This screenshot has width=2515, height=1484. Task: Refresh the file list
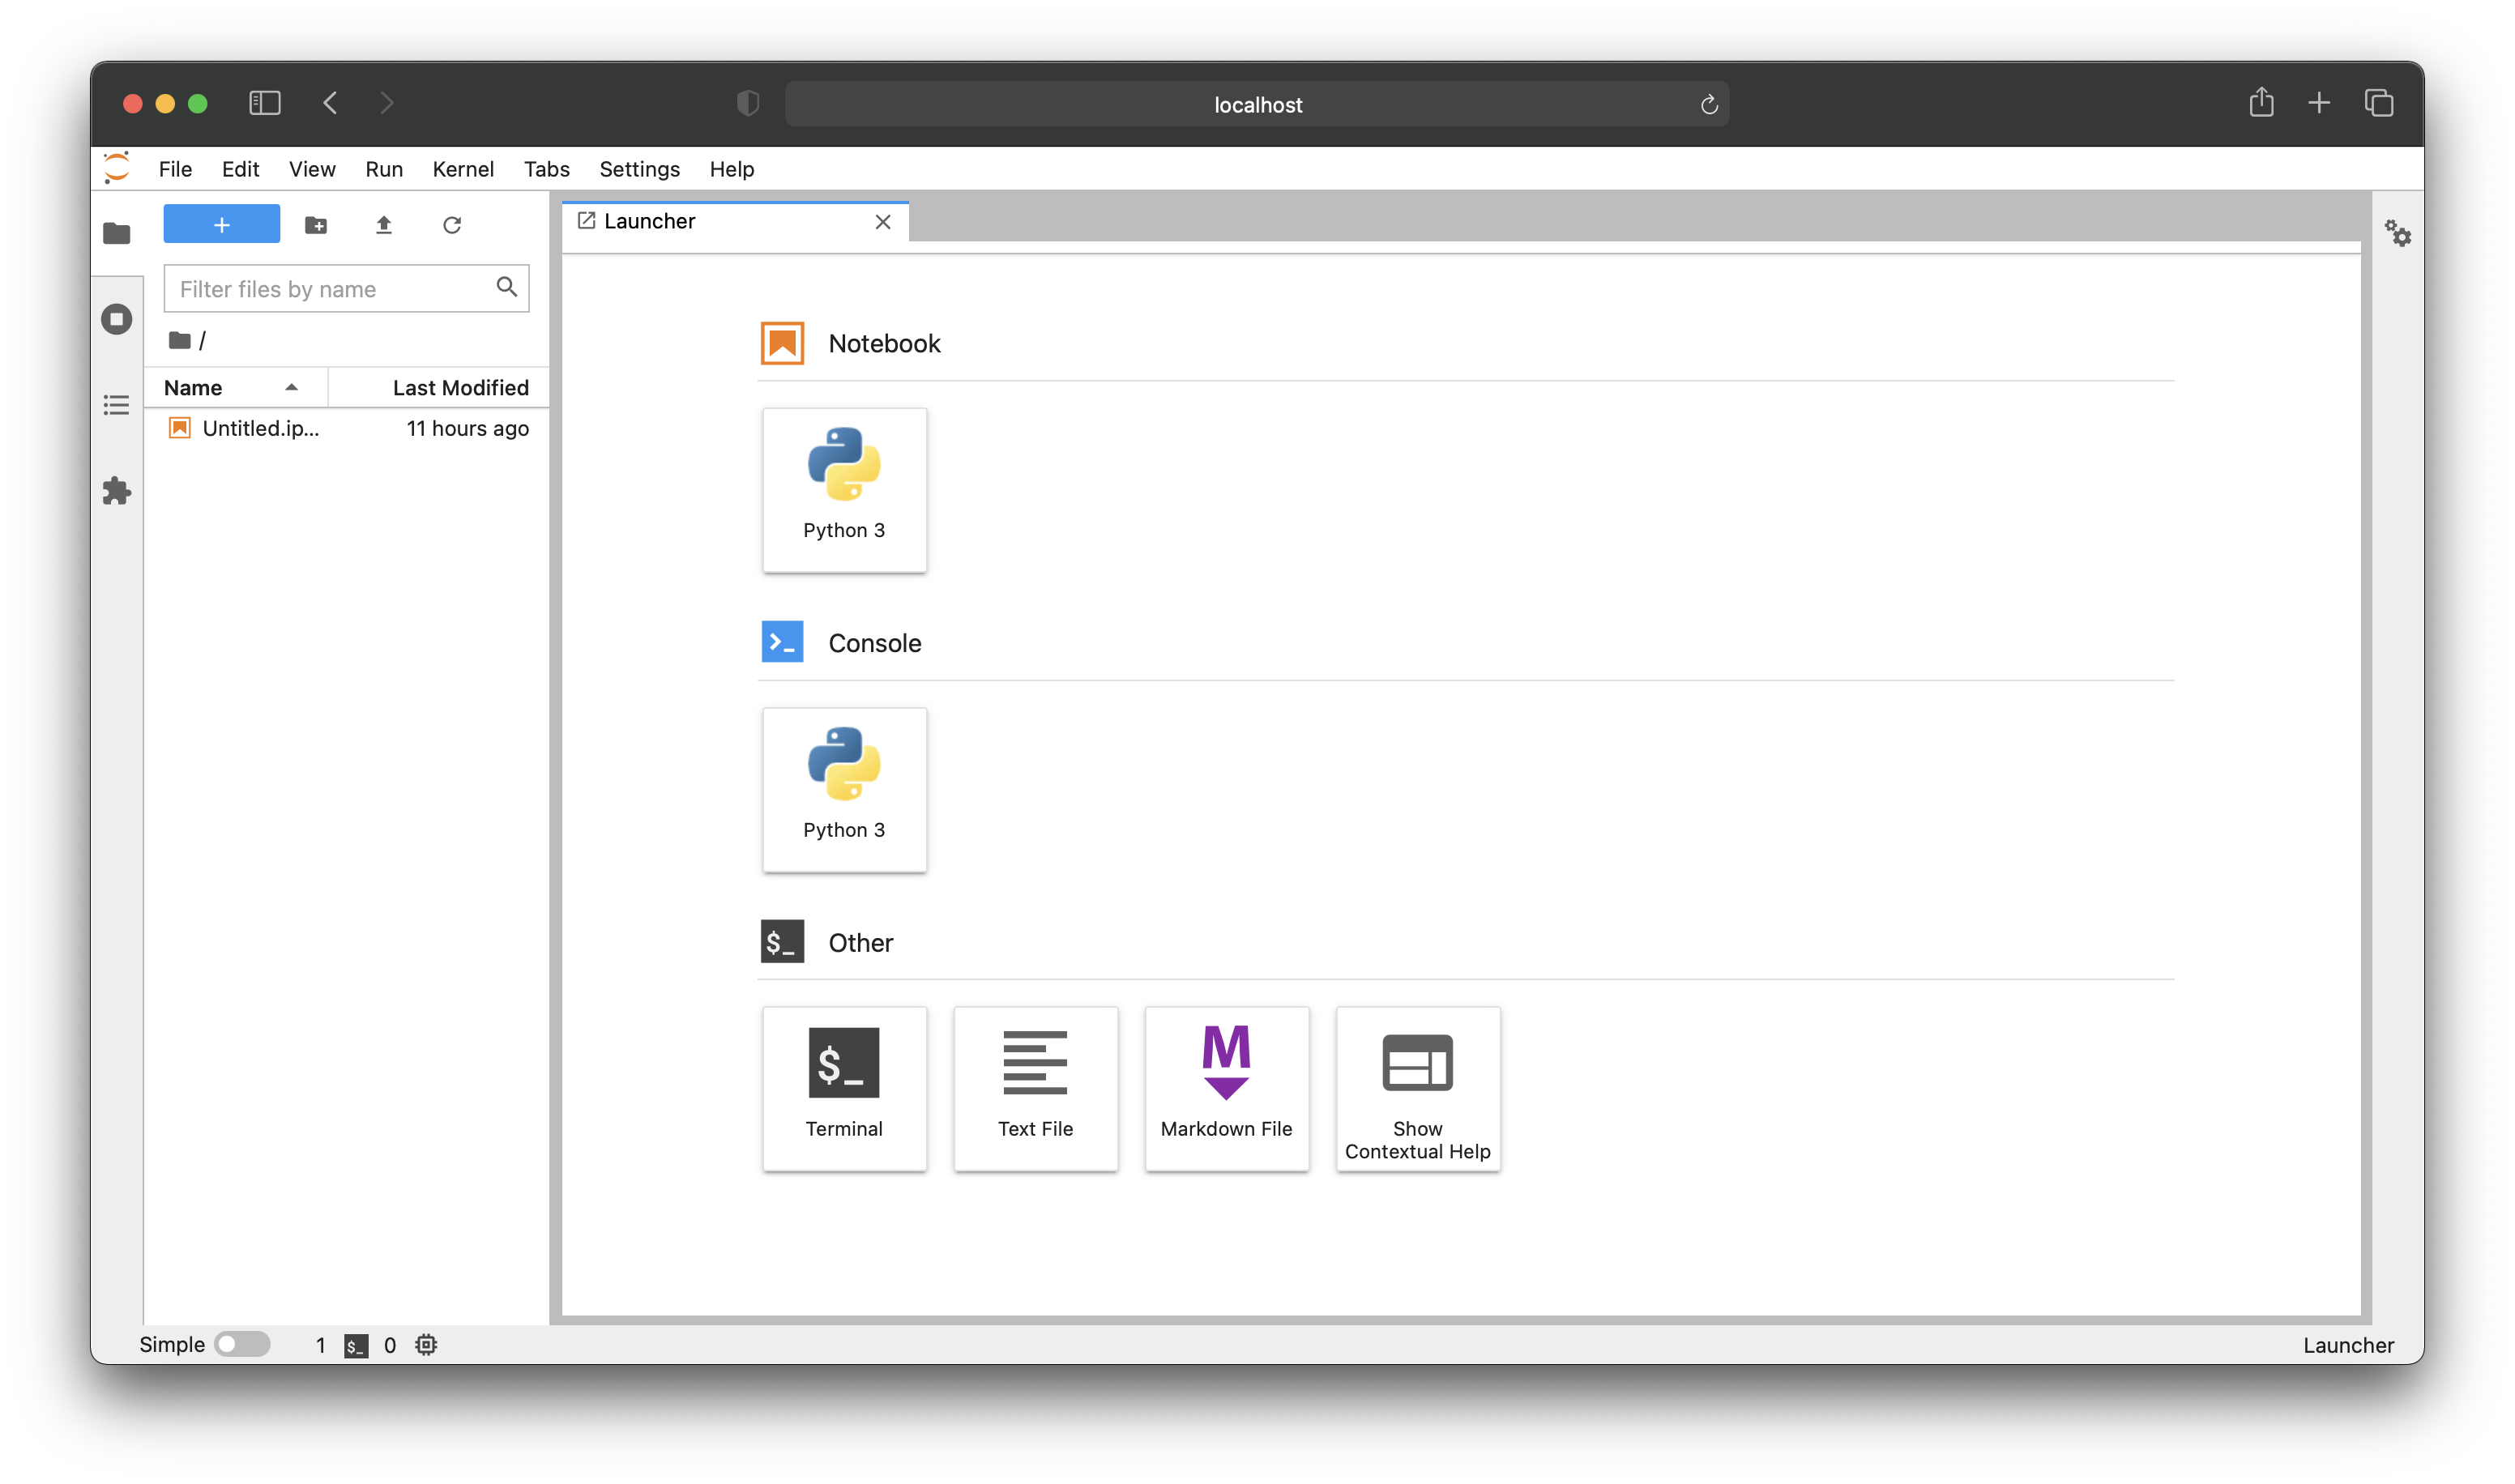coord(452,225)
